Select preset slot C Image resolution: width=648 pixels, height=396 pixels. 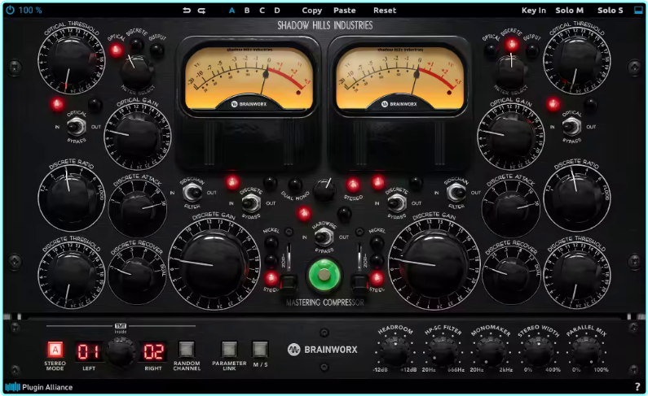(x=262, y=11)
